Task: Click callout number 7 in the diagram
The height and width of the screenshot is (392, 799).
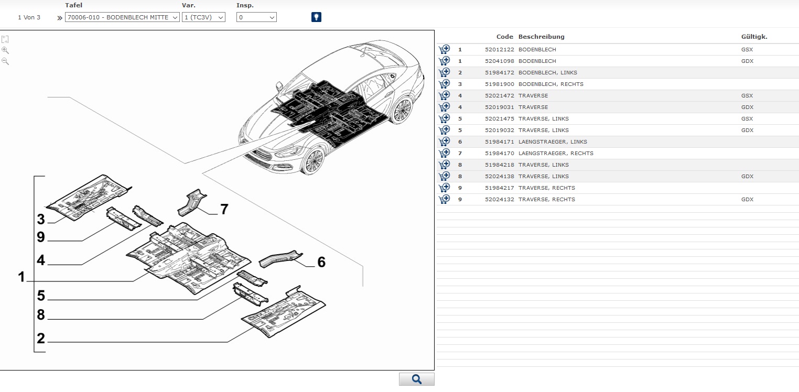Action: click(224, 210)
